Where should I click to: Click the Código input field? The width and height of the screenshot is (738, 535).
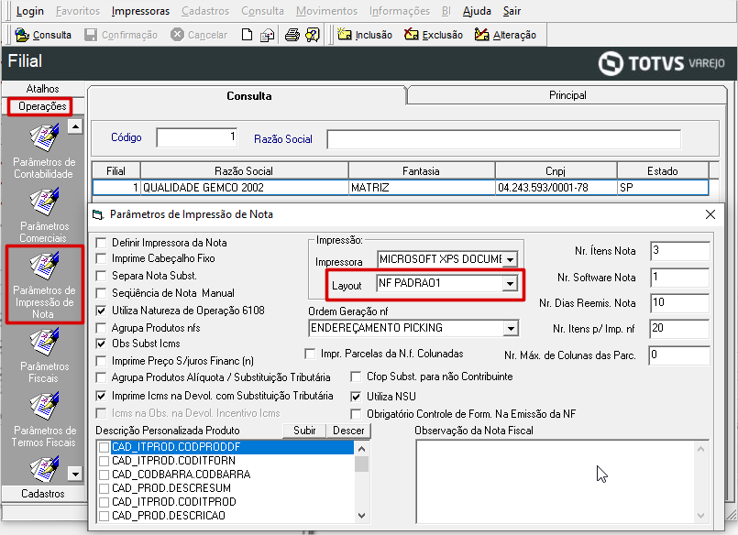(197, 137)
